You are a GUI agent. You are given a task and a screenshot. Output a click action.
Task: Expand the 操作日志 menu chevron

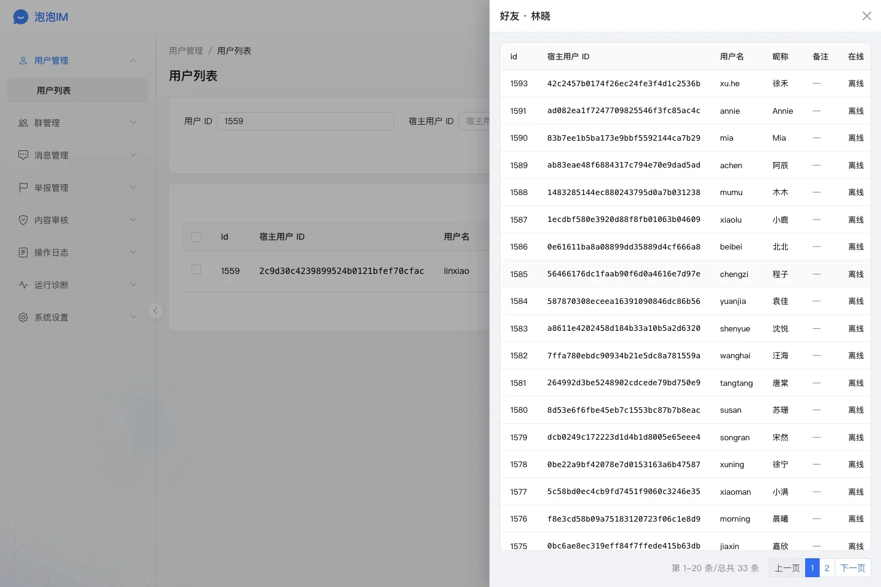coord(133,253)
